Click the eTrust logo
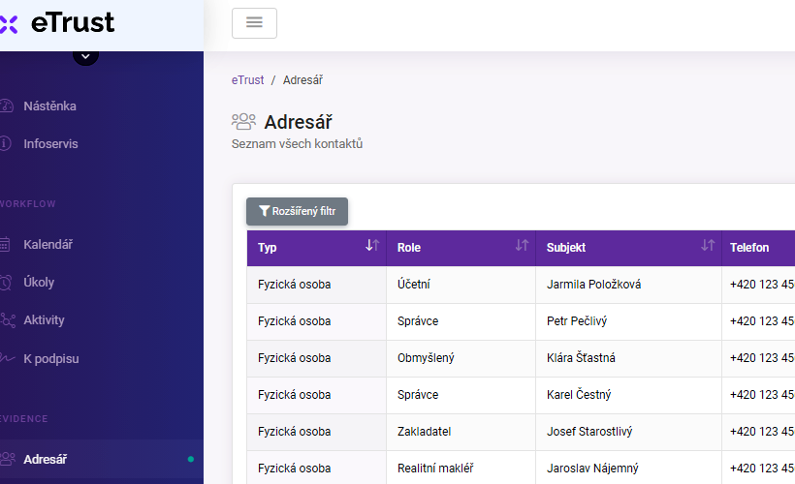The height and width of the screenshot is (484, 795). point(60,23)
